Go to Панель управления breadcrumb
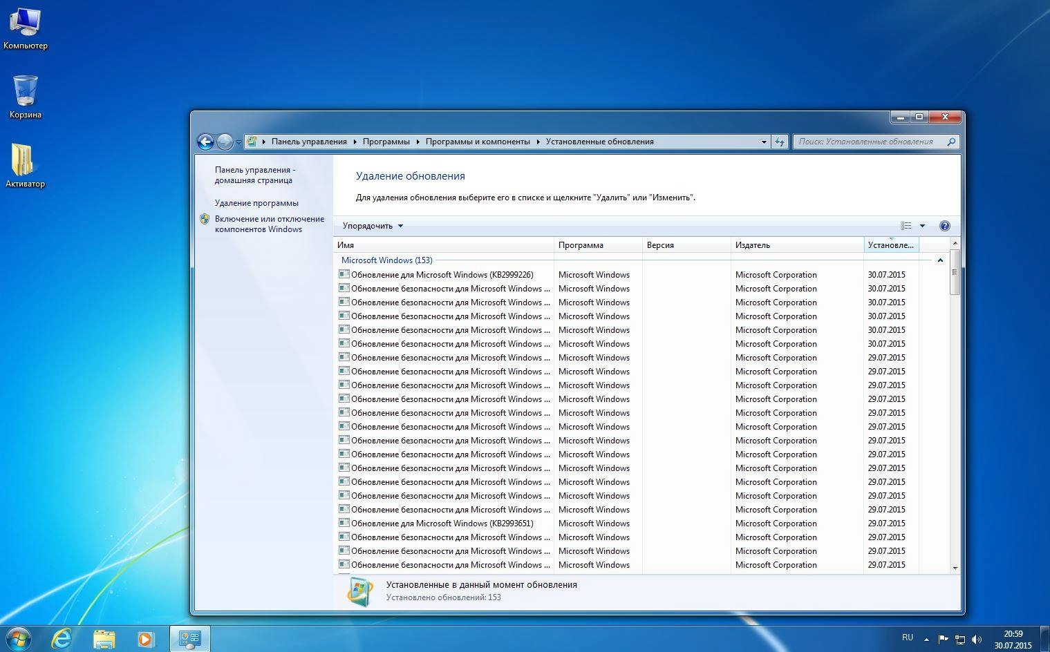This screenshot has height=652, width=1050. click(x=309, y=142)
